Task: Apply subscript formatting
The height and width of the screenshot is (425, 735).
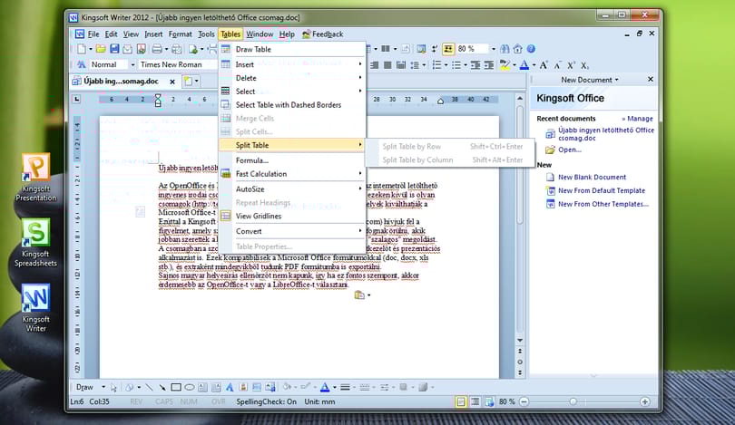Action: click(x=584, y=65)
